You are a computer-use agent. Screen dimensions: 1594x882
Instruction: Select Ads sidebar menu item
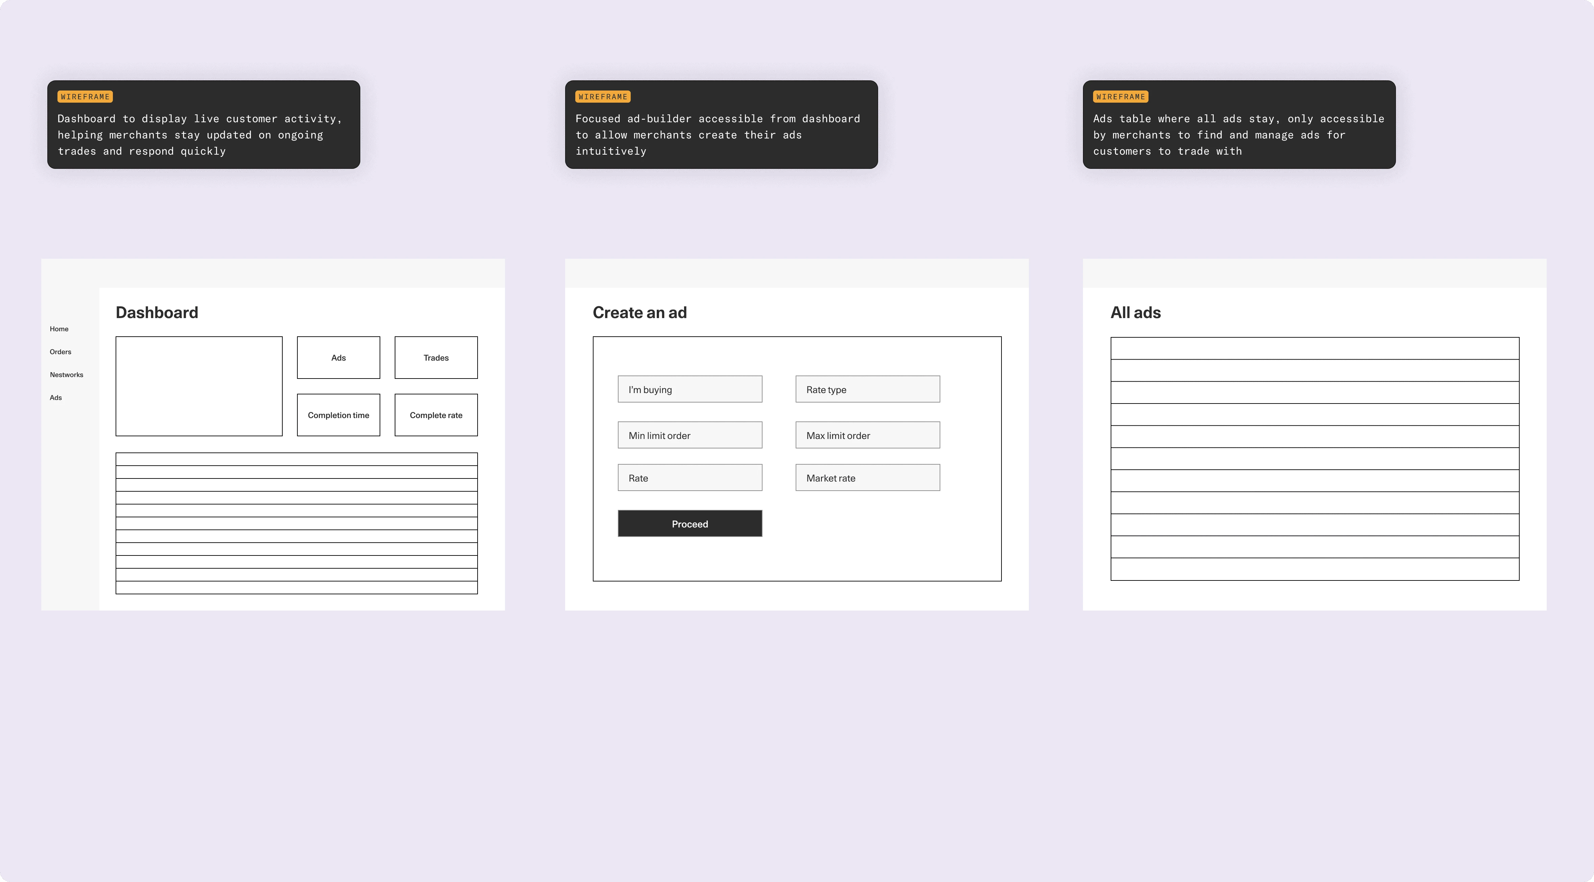(56, 397)
